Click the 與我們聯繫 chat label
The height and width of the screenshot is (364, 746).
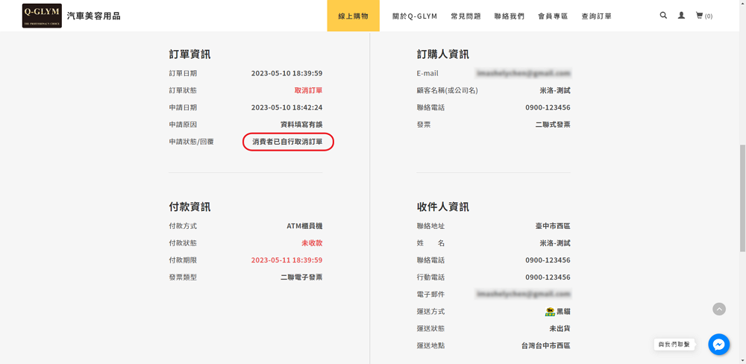pyautogui.click(x=674, y=344)
